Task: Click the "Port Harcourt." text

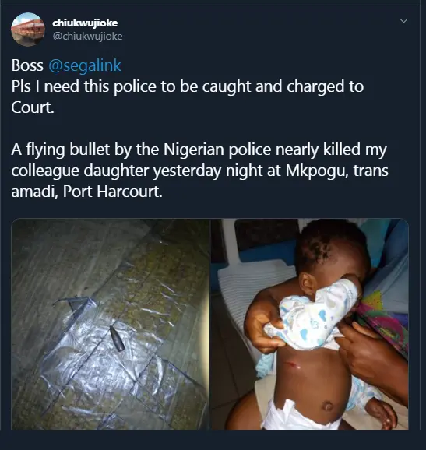Action: pyautogui.click(x=112, y=192)
